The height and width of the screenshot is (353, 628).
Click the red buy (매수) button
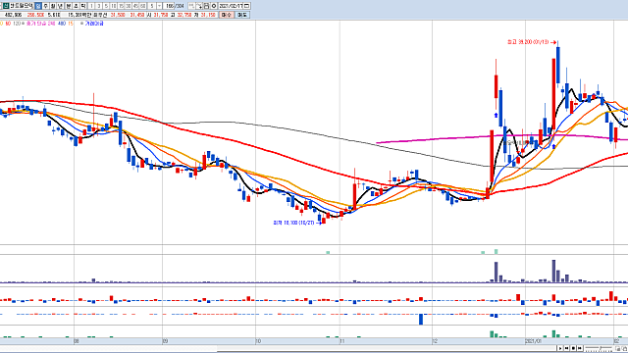pos(227,15)
